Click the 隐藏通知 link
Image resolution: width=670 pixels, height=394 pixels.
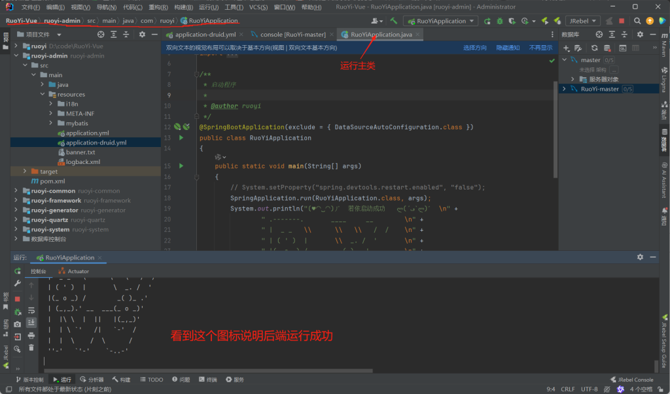point(508,48)
